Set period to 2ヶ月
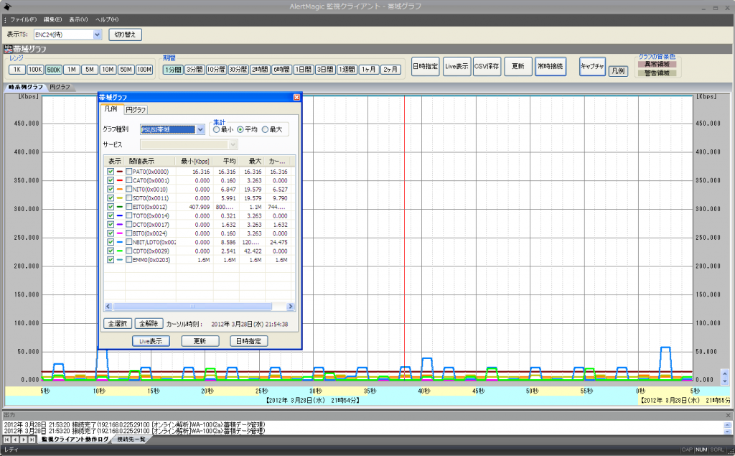735x456 pixels. 390,70
